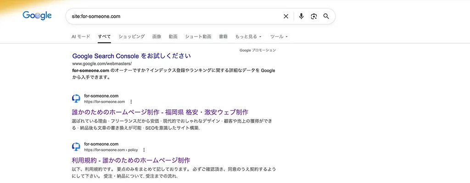Open the 画像 tab
The height and width of the screenshot is (183, 470).
click(x=157, y=37)
